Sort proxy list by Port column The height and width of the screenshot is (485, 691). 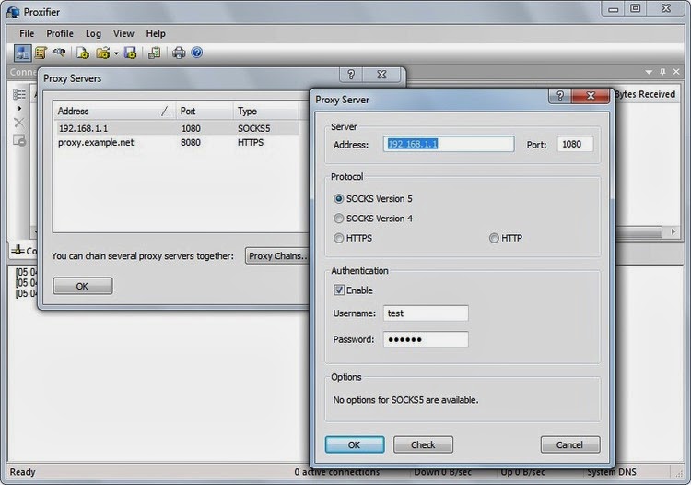[205, 112]
